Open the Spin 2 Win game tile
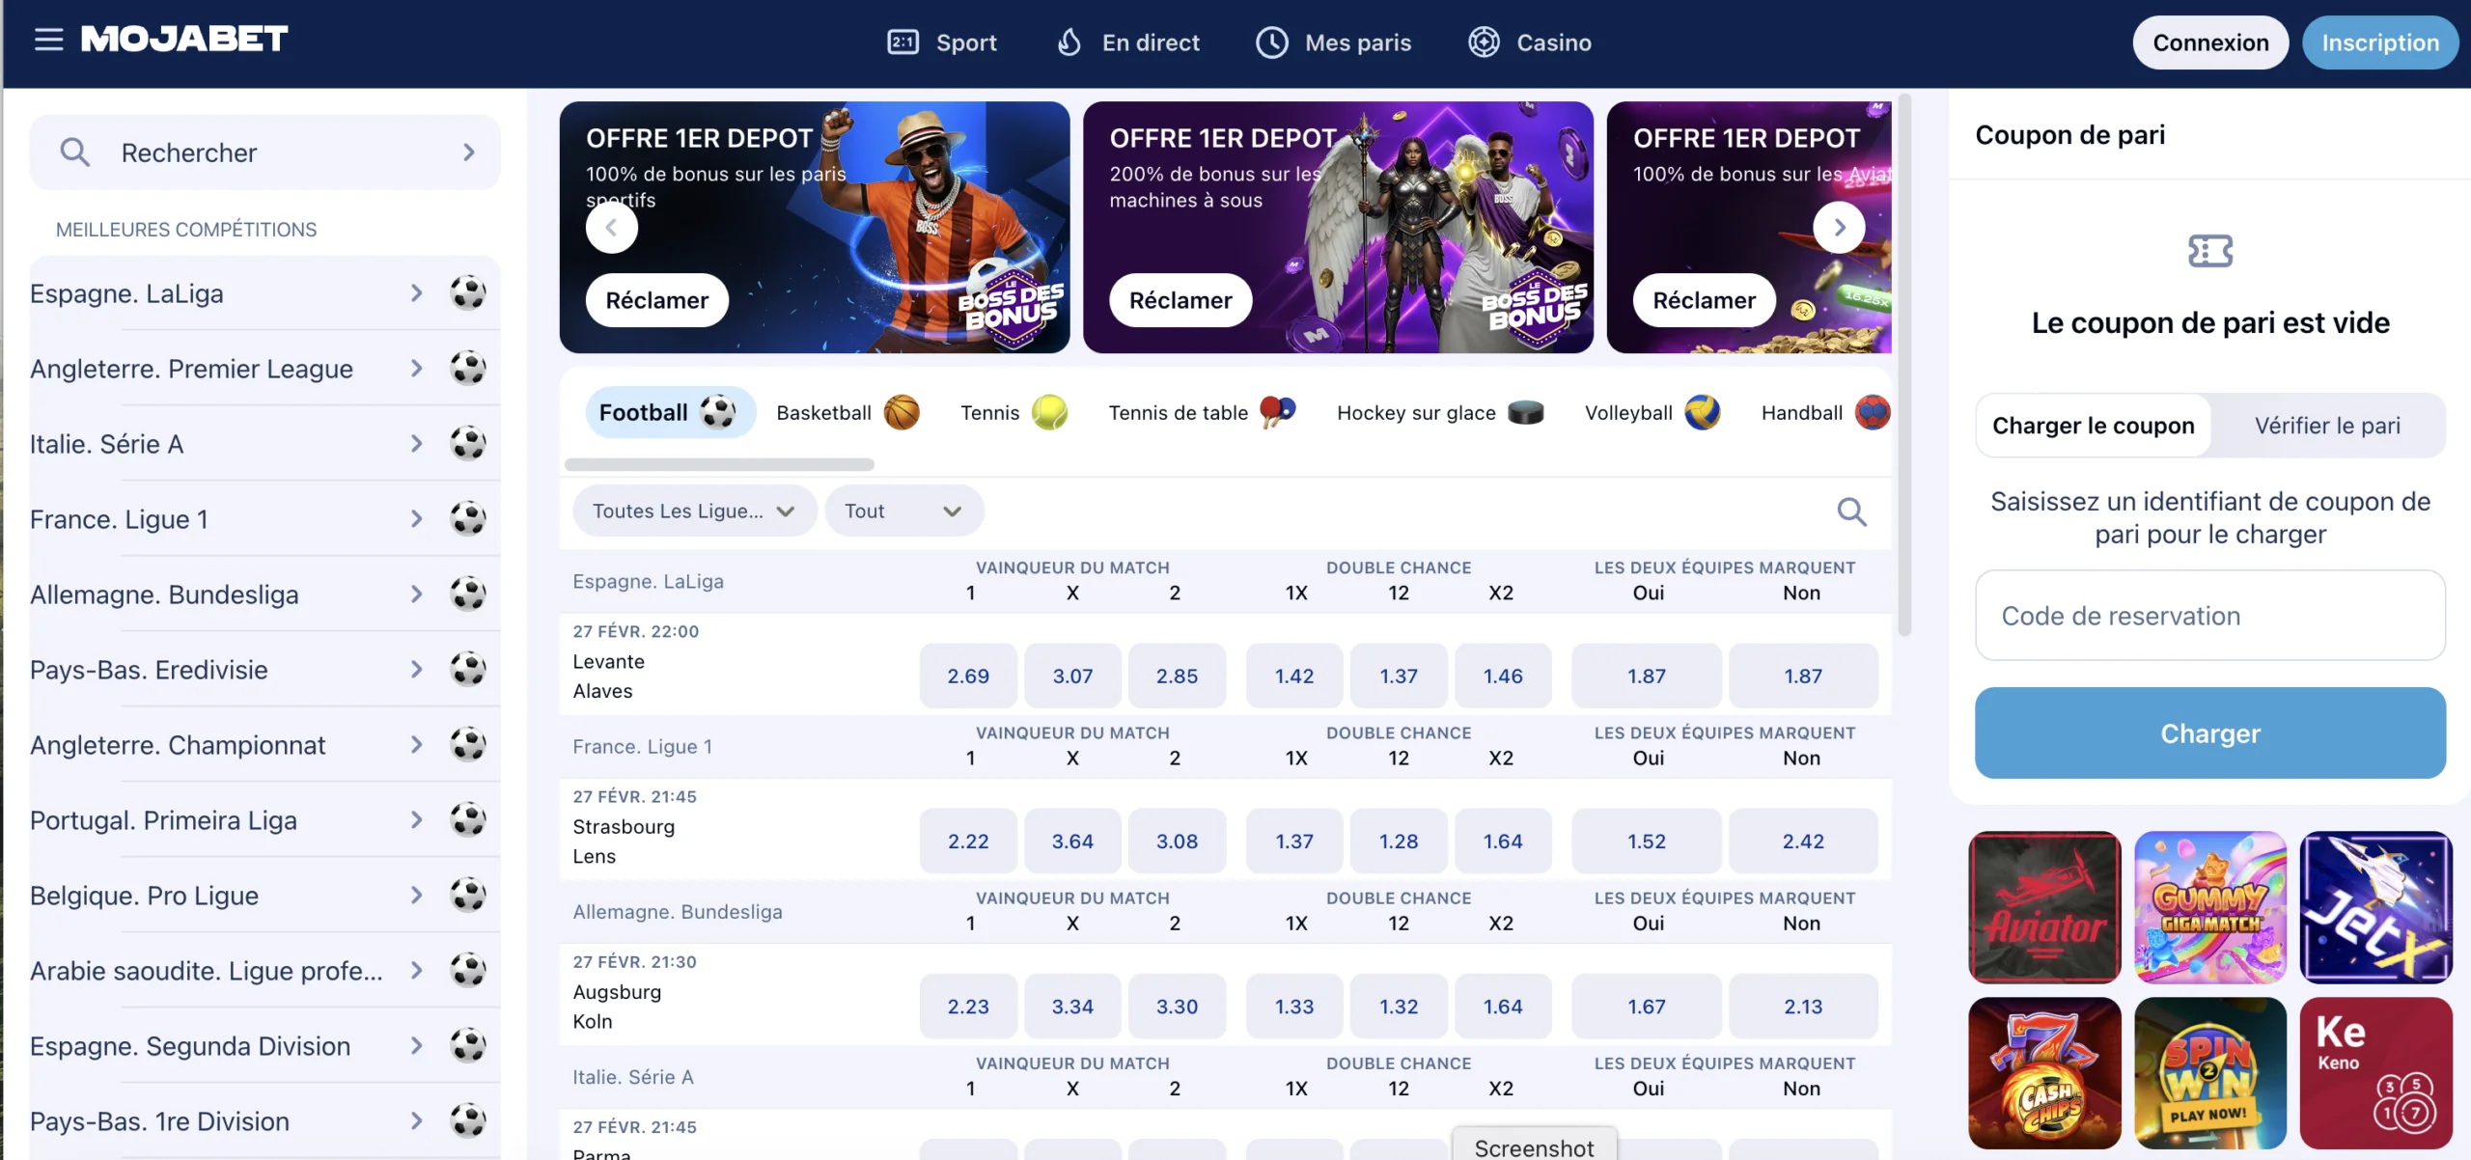The image size is (2471, 1160). click(x=2210, y=1073)
